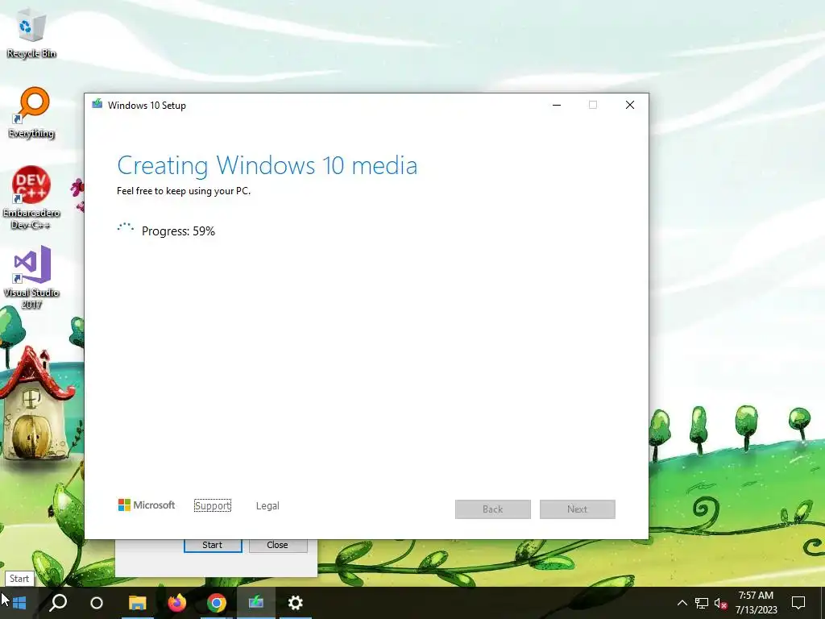The height and width of the screenshot is (619, 825).
Task: Launch Firefox from the taskbar
Action: coord(176,603)
